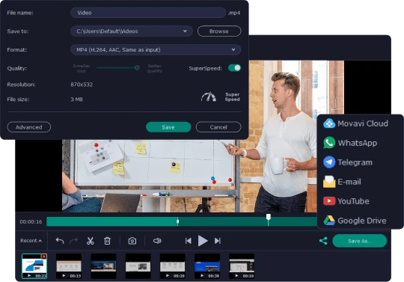Screen dimensions: 404x282
Task: Select Google Drive in the share menu
Action: point(355,221)
